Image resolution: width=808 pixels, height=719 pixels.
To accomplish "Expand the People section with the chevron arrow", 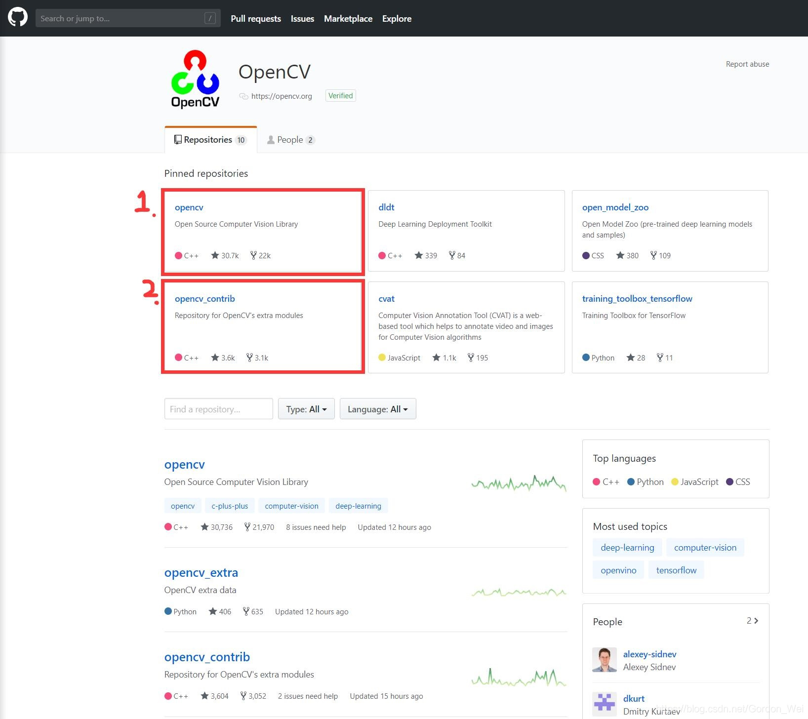I will 756,621.
